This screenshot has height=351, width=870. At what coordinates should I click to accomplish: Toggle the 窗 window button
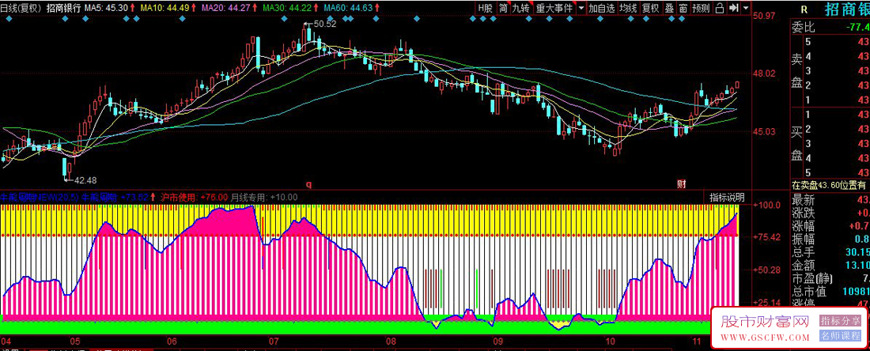coord(683,9)
